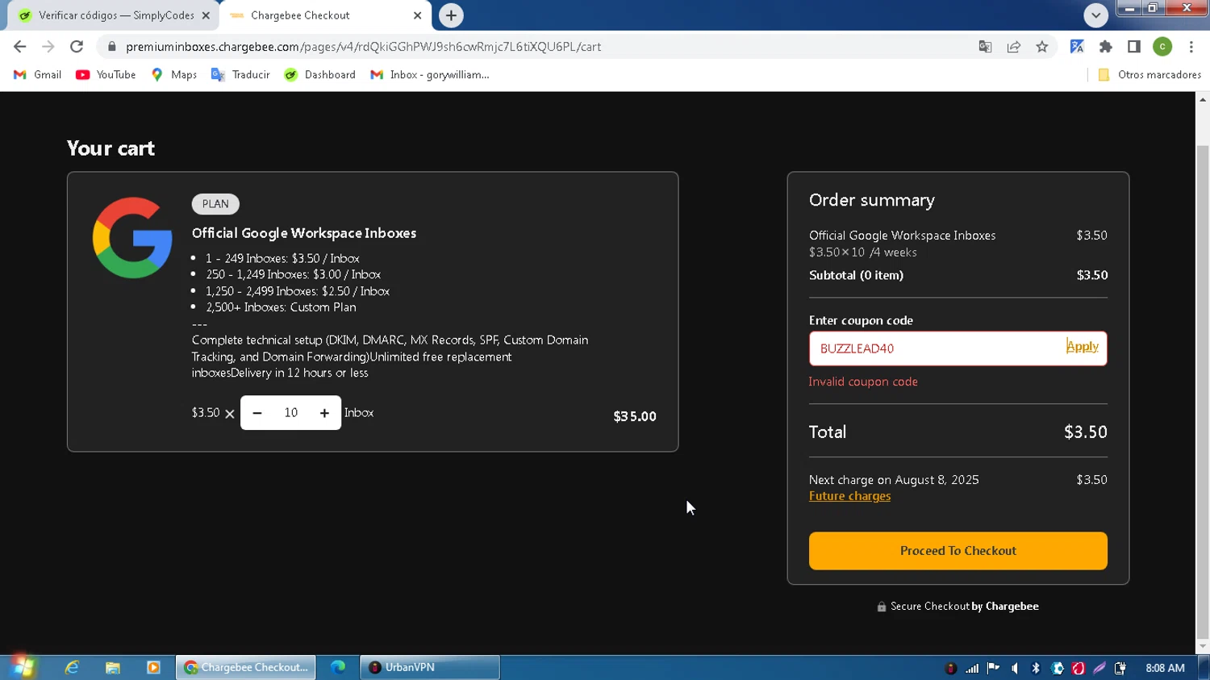Open the Future charges link
Image resolution: width=1210 pixels, height=680 pixels.
(x=849, y=496)
